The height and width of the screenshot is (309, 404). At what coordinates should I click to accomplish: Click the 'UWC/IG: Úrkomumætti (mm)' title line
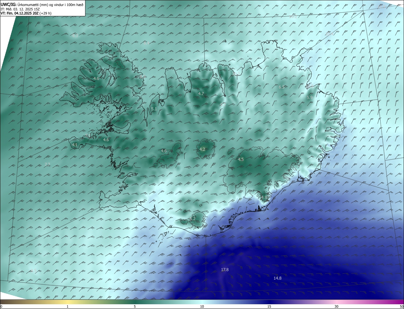42,5
